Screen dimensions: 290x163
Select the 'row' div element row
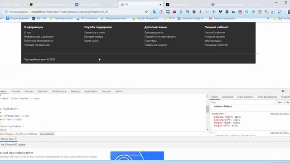[11, 120]
